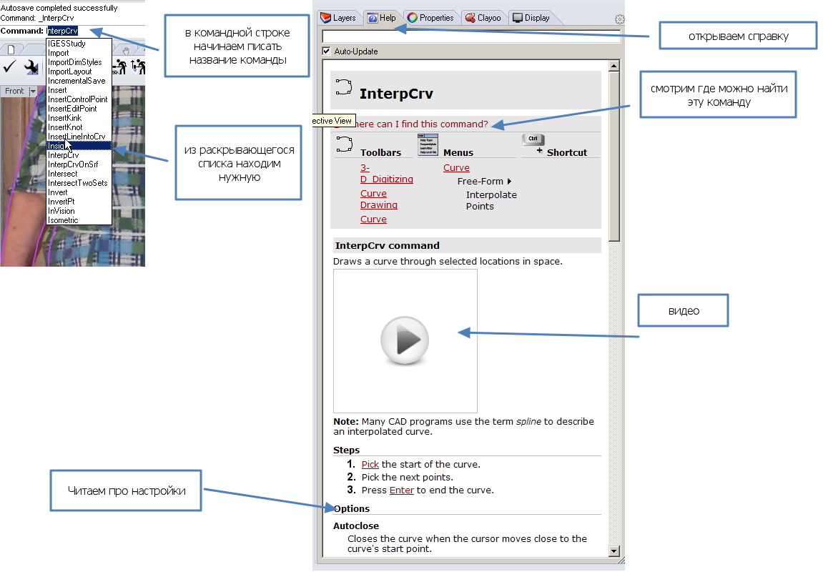823x582 pixels.
Task: Switch to the Clayoo tab
Action: click(x=483, y=18)
